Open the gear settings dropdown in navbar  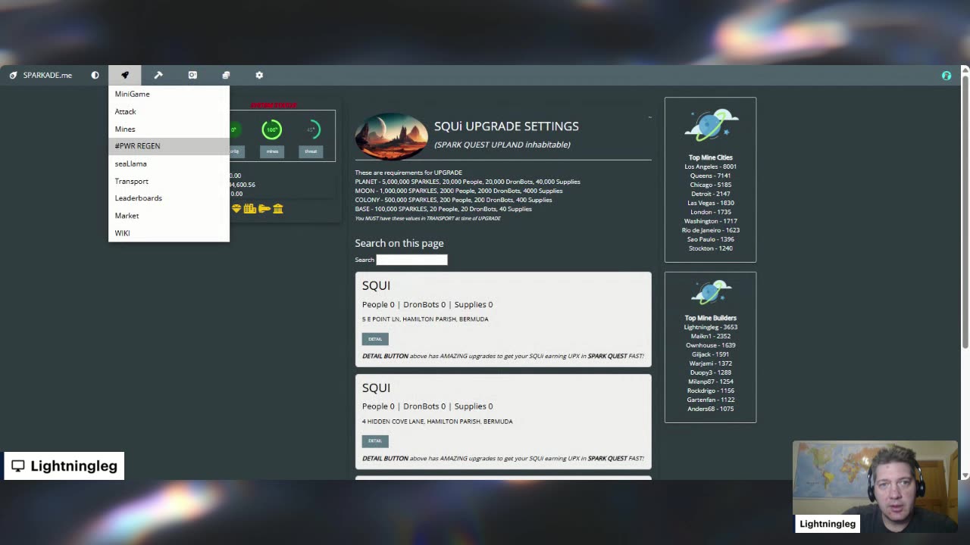(259, 75)
